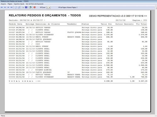
Task: Click product value 71,13 on order 000345
Action: [x=110, y=75]
